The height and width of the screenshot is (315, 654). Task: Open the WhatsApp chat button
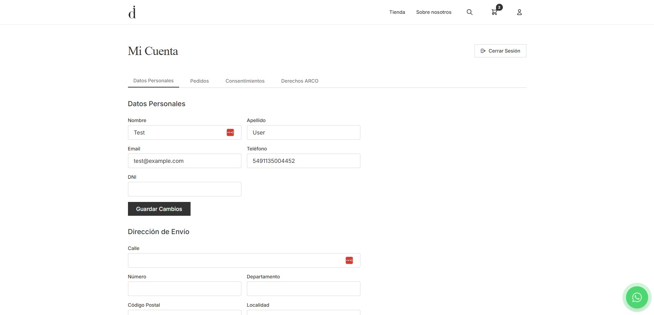click(x=637, y=297)
